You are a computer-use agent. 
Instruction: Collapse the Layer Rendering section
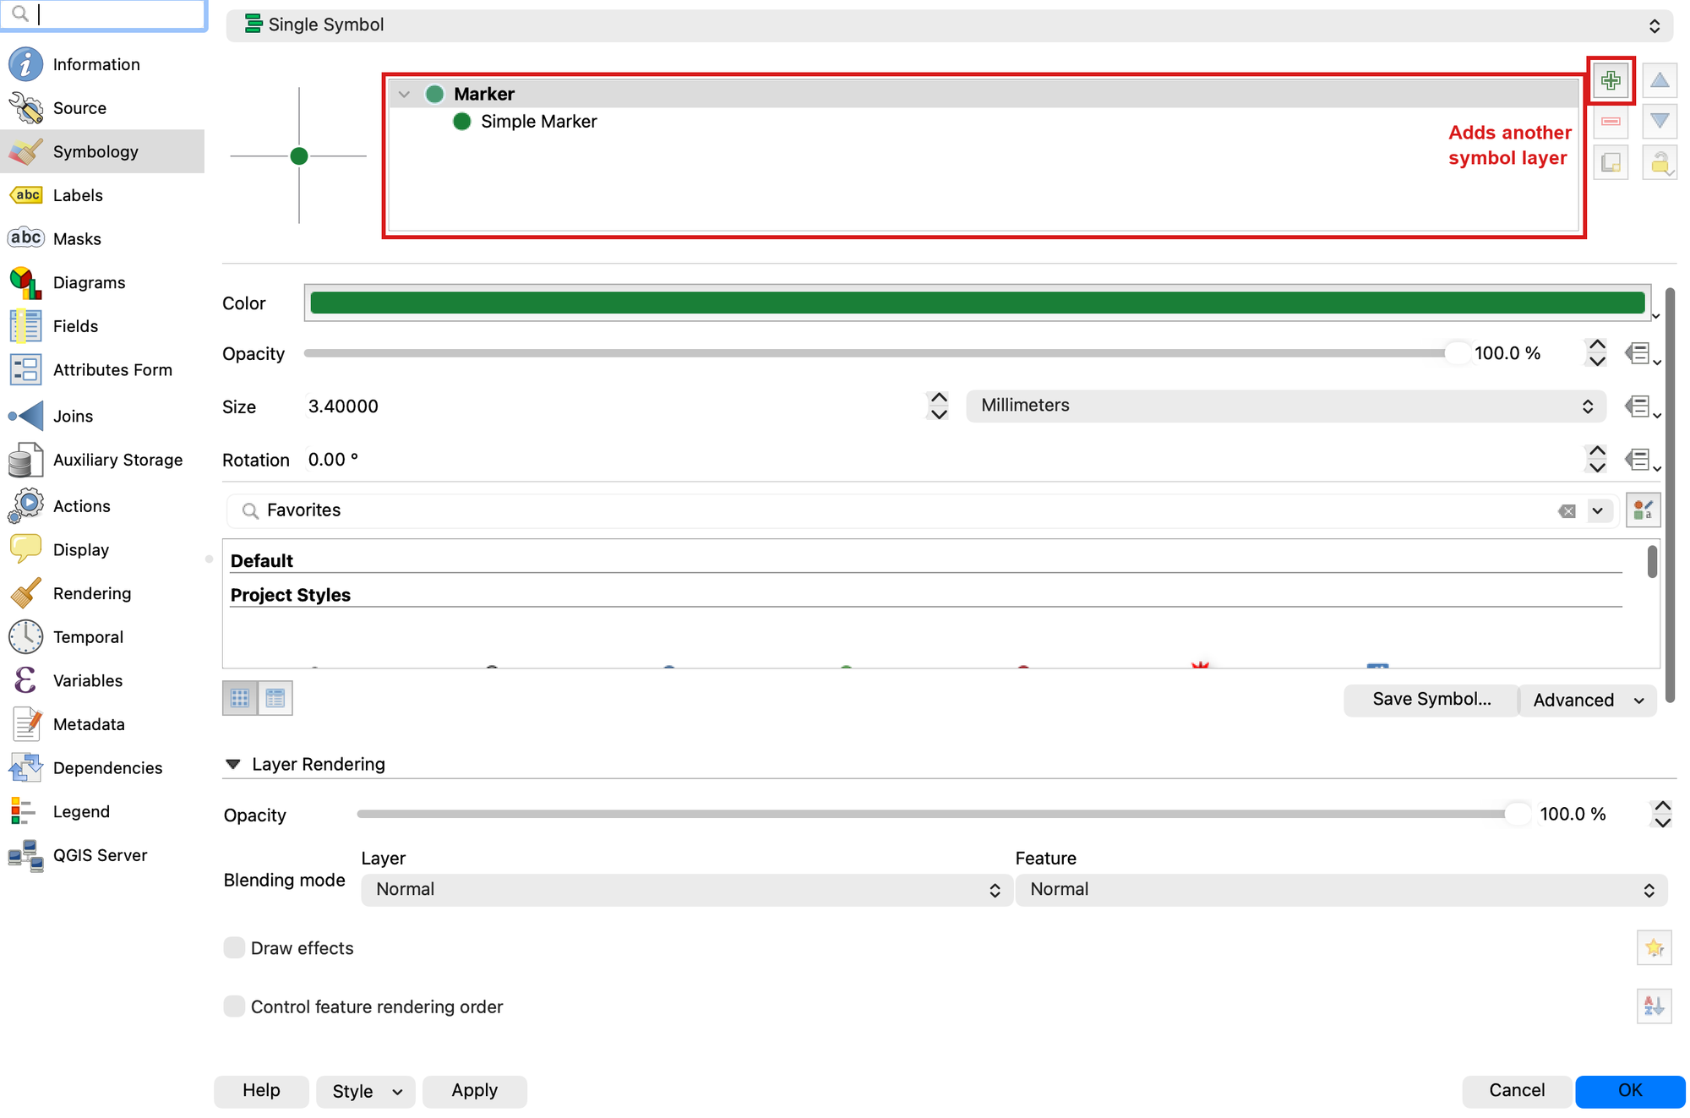(x=233, y=765)
